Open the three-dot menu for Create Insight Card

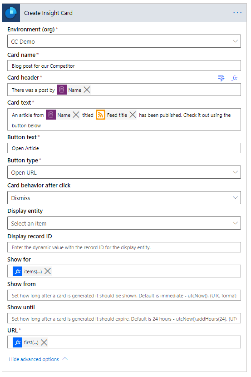point(237,13)
